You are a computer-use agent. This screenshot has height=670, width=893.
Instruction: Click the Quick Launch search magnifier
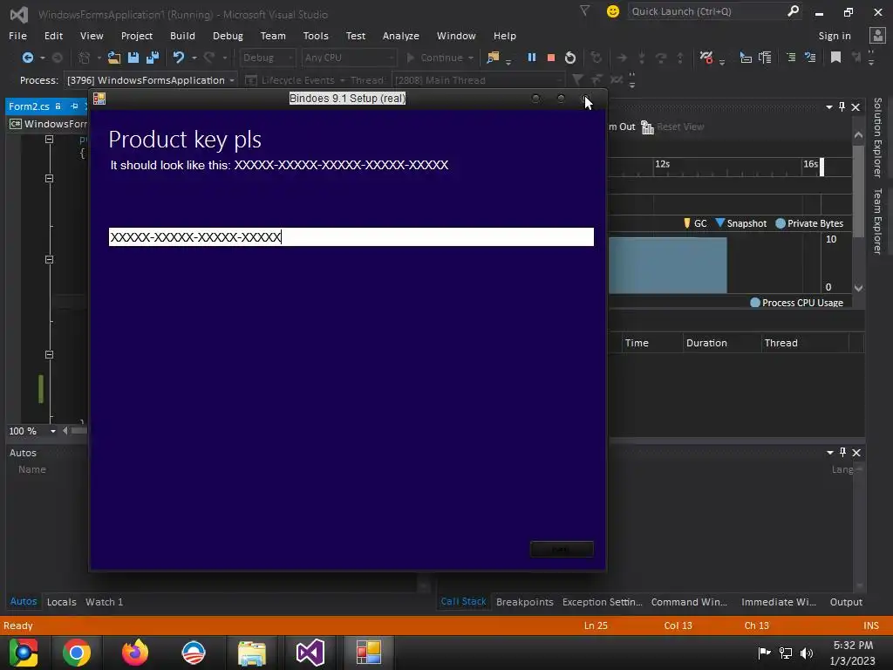[793, 11]
